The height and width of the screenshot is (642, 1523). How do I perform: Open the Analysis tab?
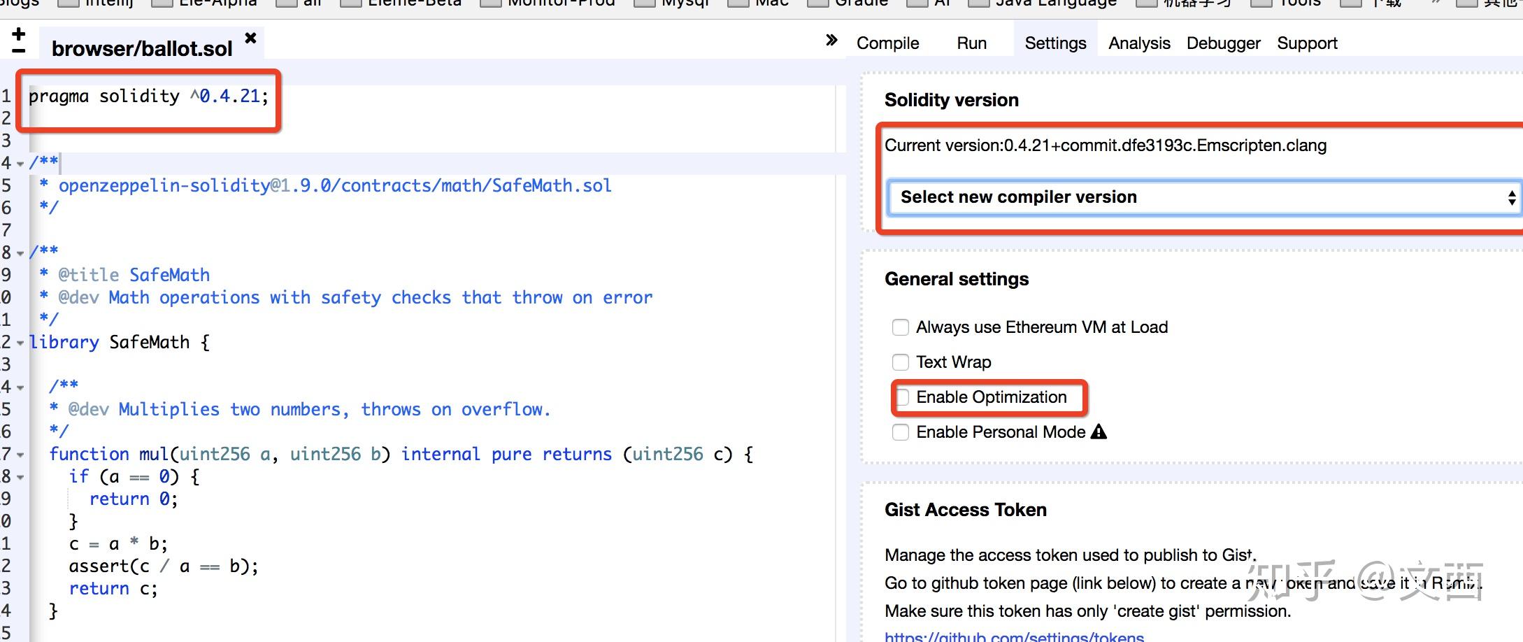pyautogui.click(x=1139, y=43)
